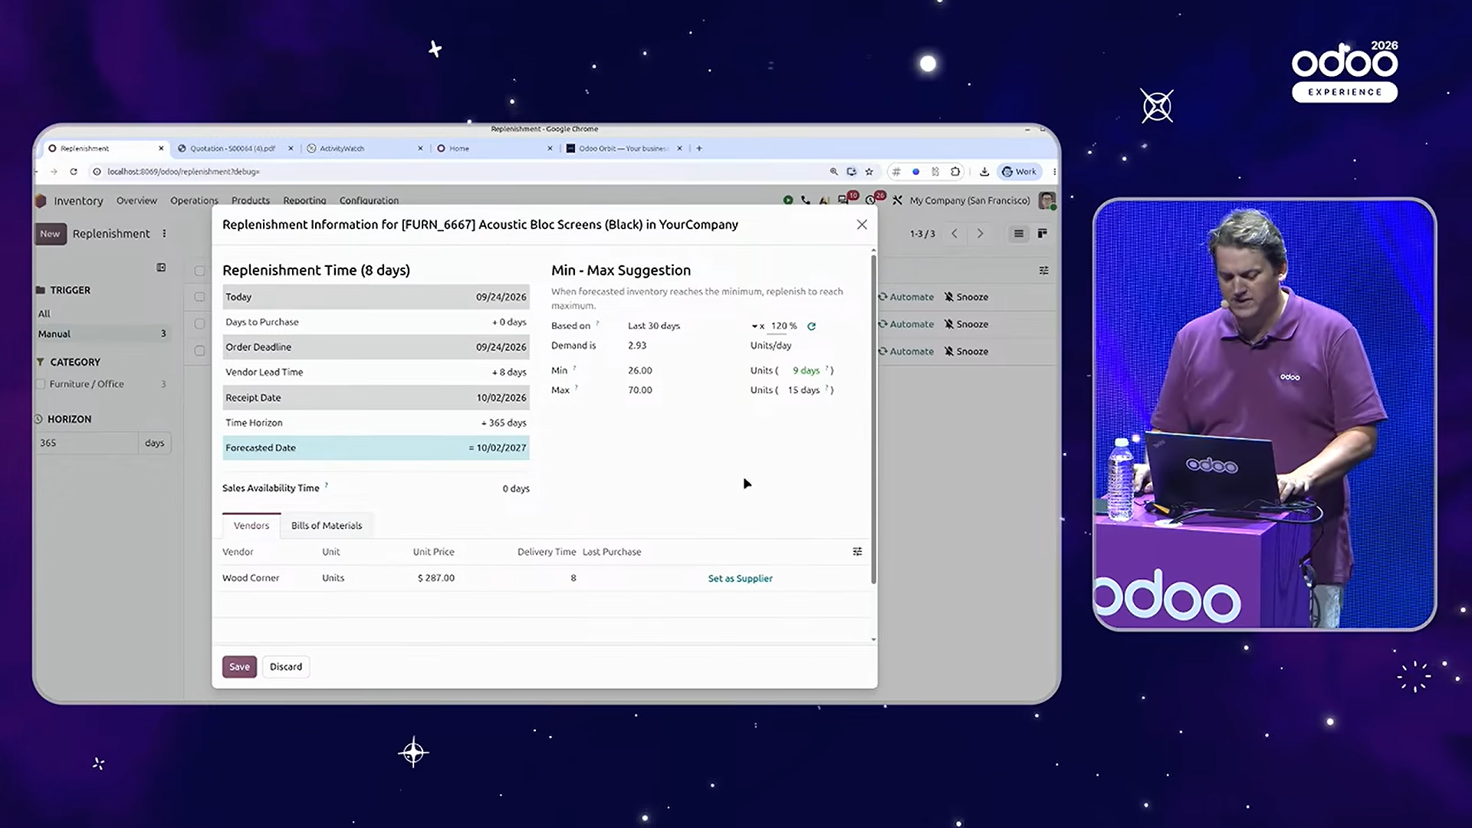This screenshot has height=828, width=1472.
Task: Open the phone VoIP icon
Action: click(x=806, y=200)
